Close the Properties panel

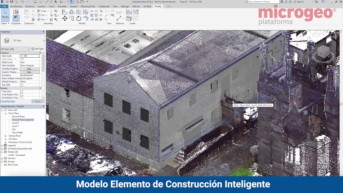(x=43, y=32)
